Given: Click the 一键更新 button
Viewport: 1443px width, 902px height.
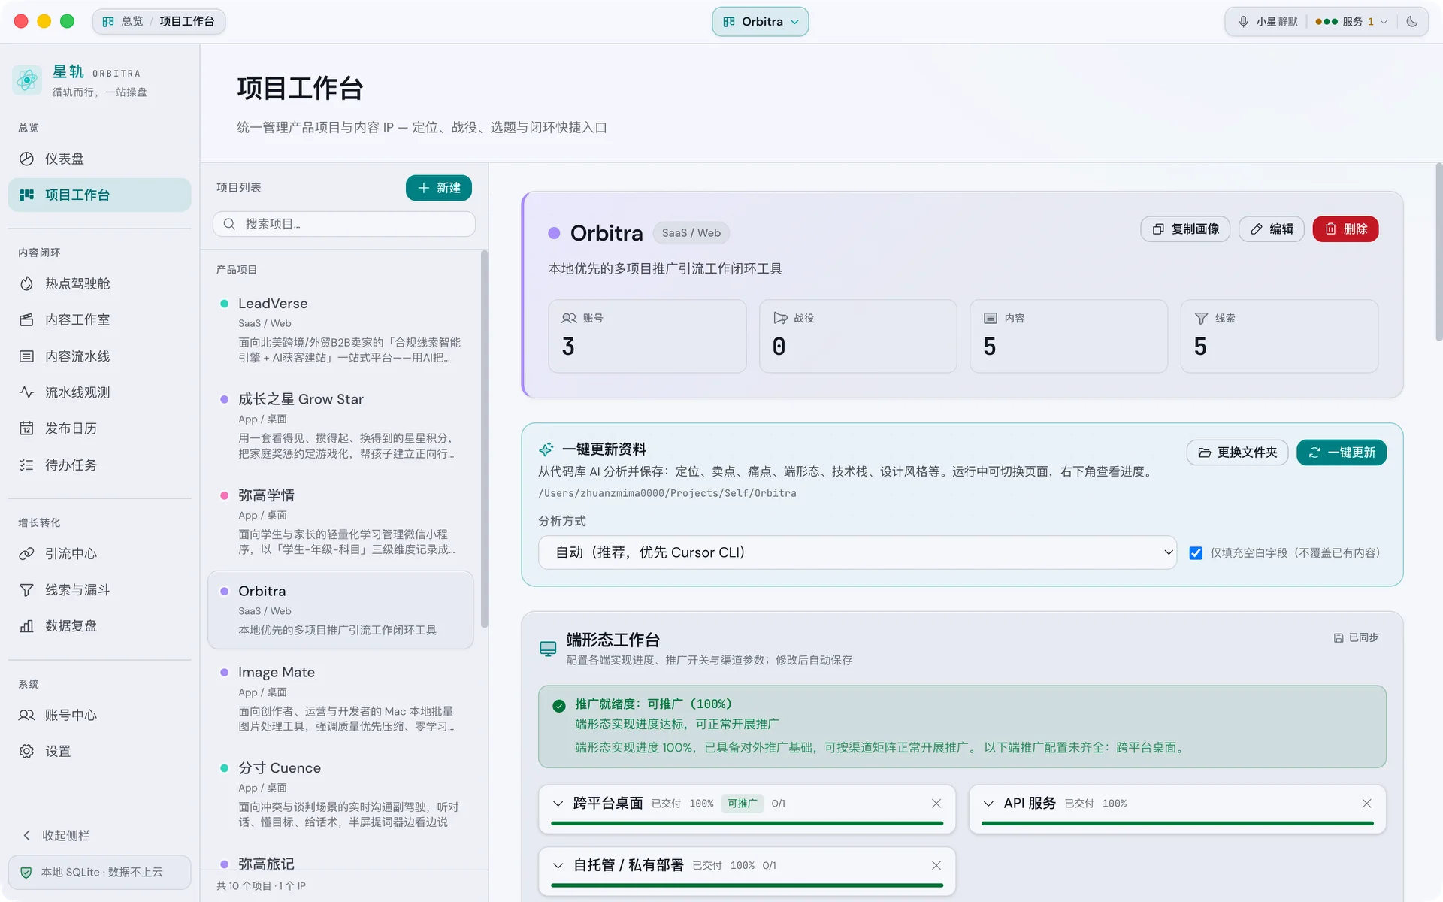Looking at the screenshot, I should [1342, 453].
